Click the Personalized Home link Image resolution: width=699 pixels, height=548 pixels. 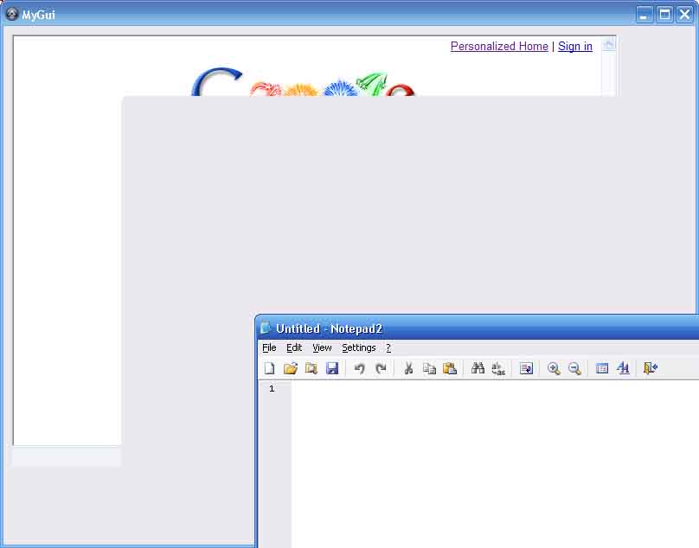(499, 47)
